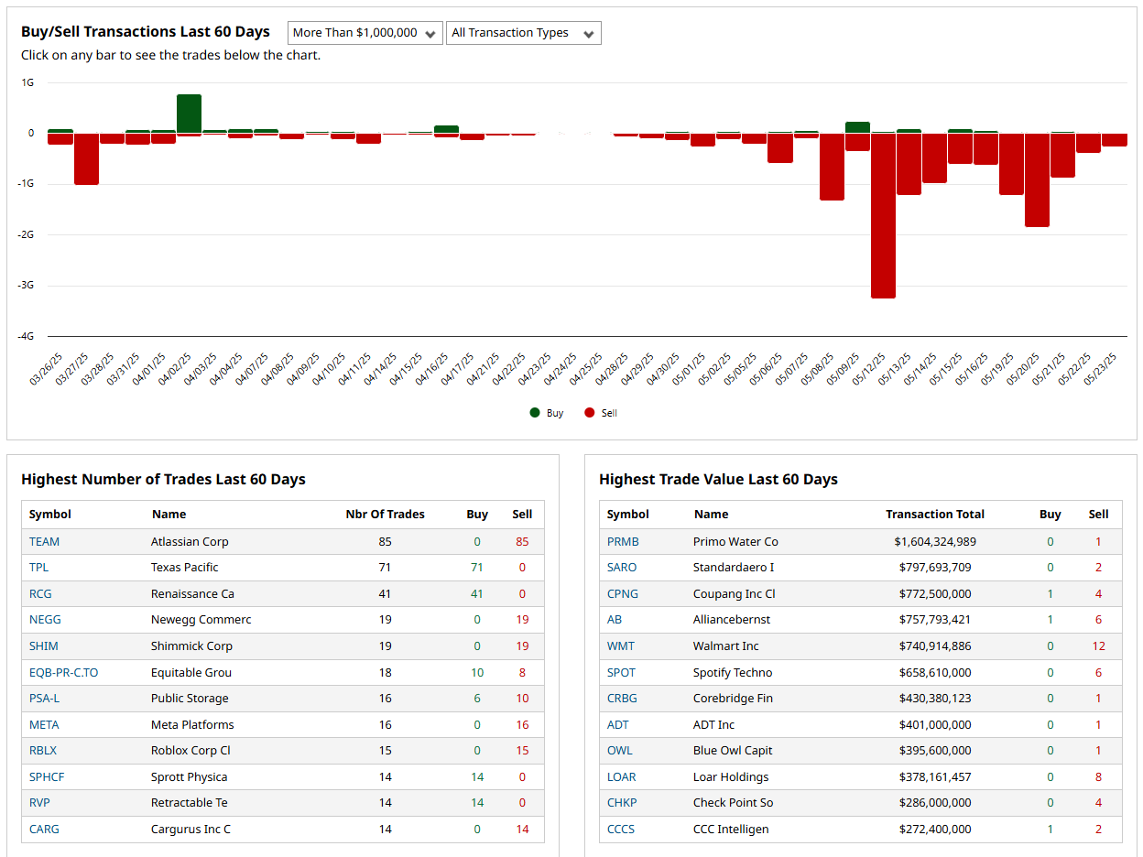
Task: Open the ADT symbol link
Action: [x=618, y=724]
